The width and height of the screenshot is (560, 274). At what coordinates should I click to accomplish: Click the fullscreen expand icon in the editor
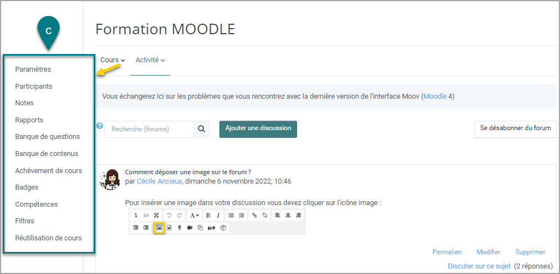(156, 216)
